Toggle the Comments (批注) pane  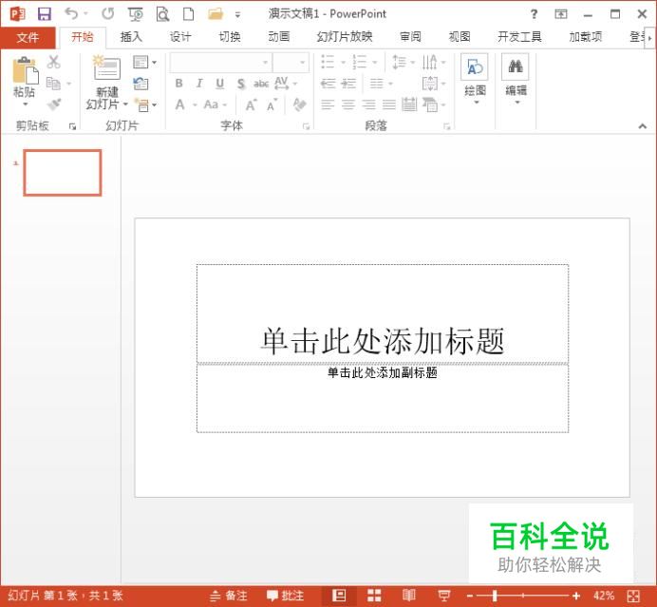(285, 596)
